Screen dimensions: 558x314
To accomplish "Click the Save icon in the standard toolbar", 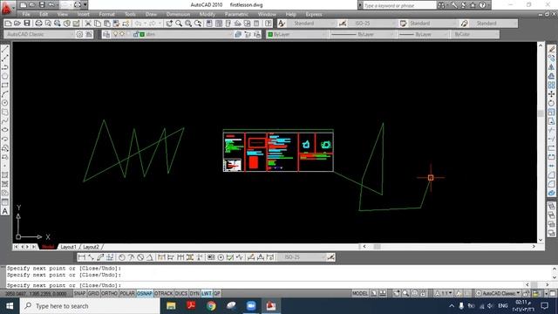I will click(27, 24).
